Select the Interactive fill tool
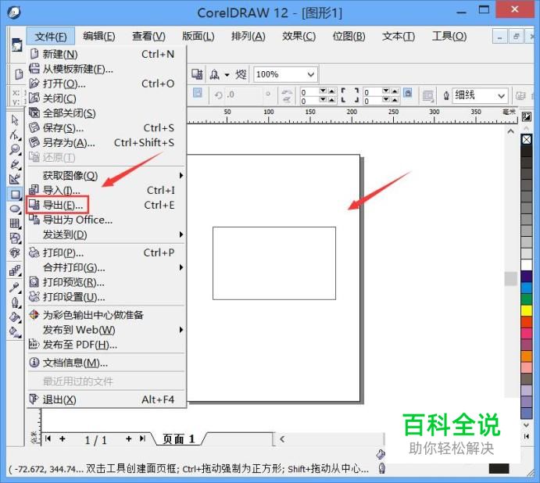 (15, 332)
